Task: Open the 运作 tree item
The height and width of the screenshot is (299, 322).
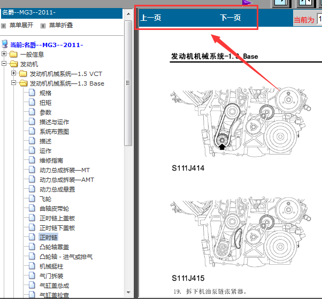Action: [x=45, y=151]
